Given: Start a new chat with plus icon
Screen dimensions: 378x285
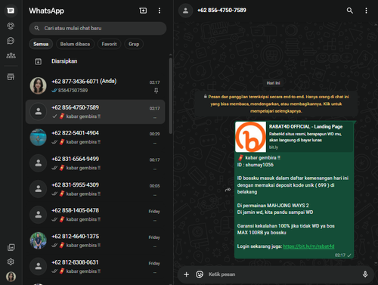Looking at the screenshot, I should click(x=143, y=11).
